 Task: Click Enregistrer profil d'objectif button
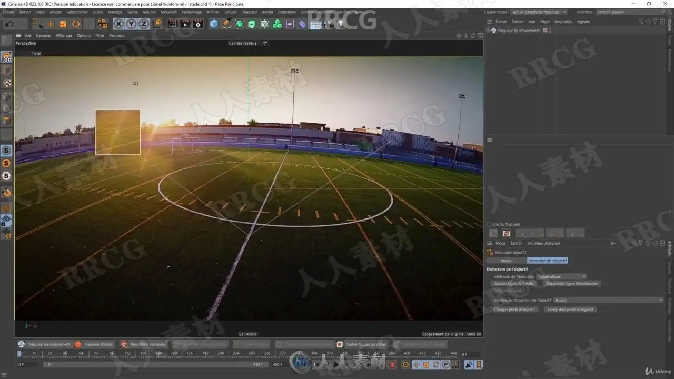pyautogui.click(x=570, y=310)
